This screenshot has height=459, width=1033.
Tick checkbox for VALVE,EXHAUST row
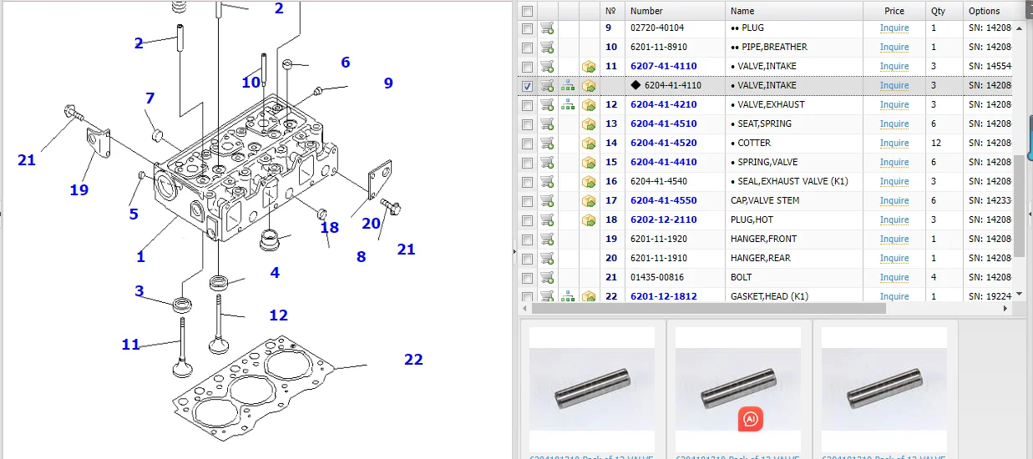pyautogui.click(x=527, y=105)
